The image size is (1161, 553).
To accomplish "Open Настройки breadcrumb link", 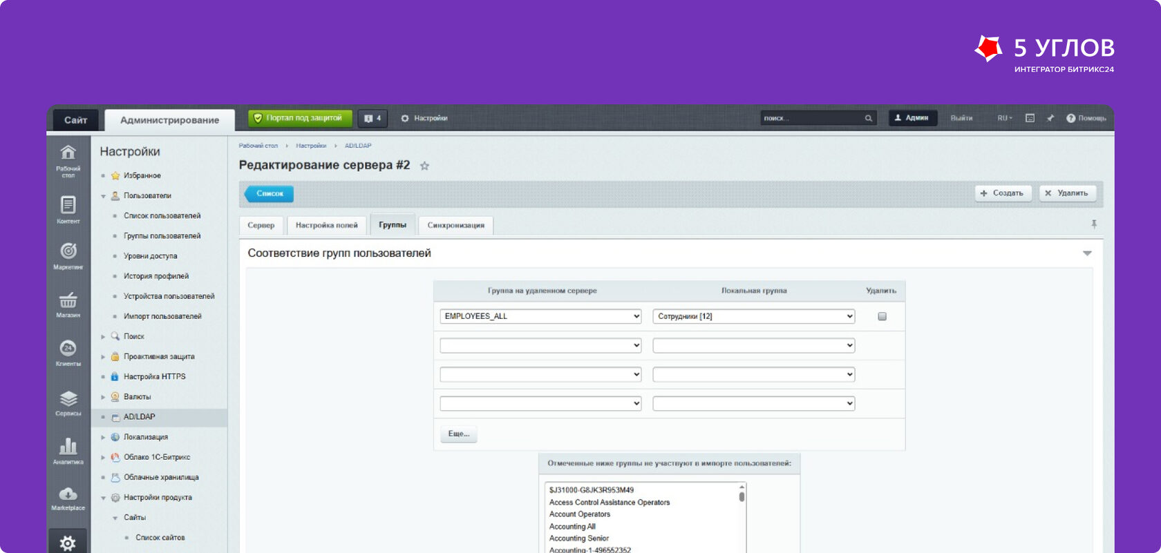I will (x=311, y=146).
